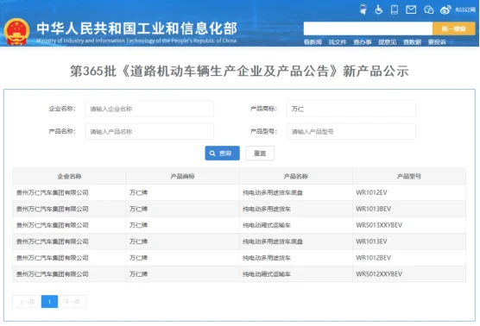Select page 1 in pagination
The height and width of the screenshot is (326, 480).
pos(49,302)
